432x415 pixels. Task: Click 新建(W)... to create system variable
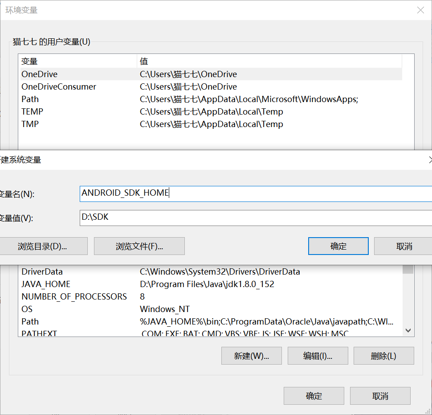[x=252, y=356]
